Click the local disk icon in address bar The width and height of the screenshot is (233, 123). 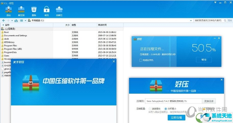(x=29, y=20)
